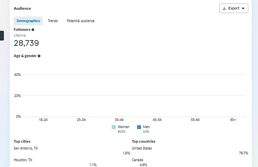
Task: Switch to the Trends tab
Action: tap(53, 21)
